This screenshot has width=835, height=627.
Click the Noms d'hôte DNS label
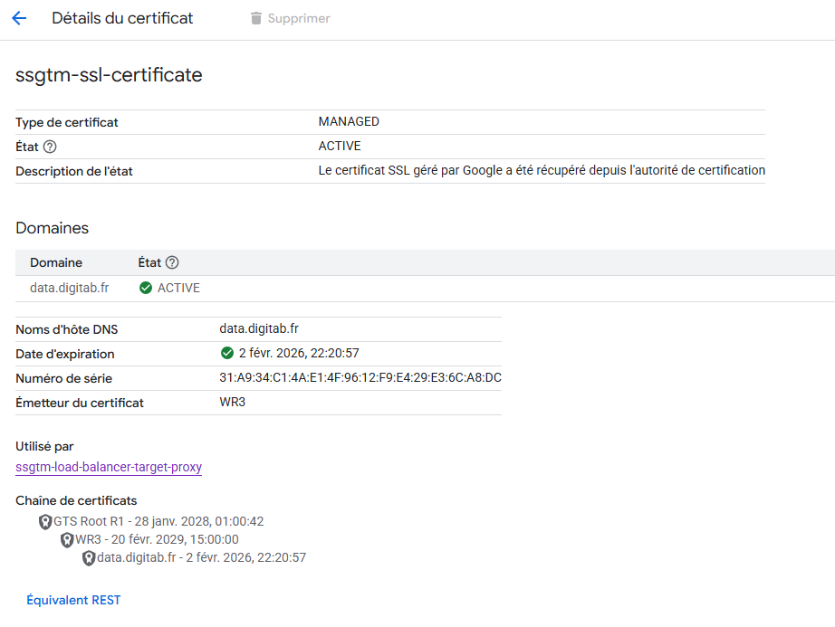[x=67, y=329]
